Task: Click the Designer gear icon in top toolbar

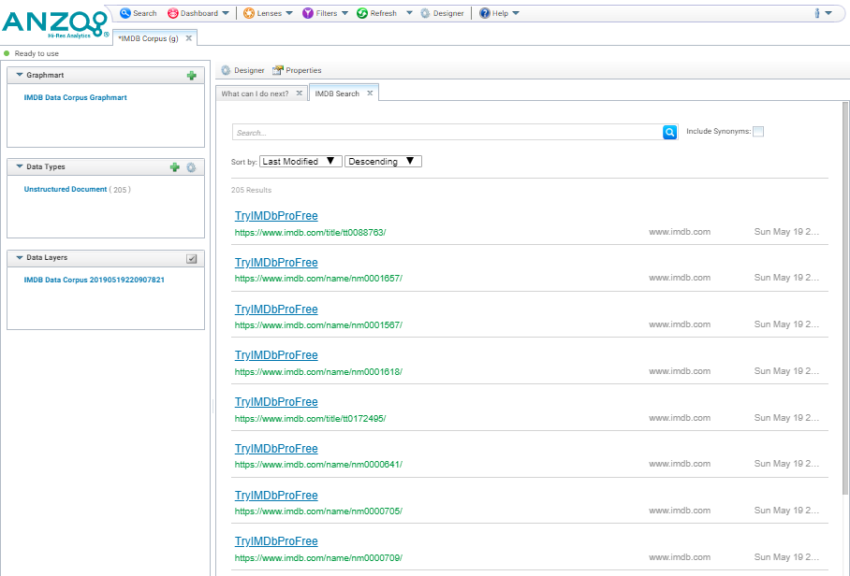Action: [x=426, y=13]
